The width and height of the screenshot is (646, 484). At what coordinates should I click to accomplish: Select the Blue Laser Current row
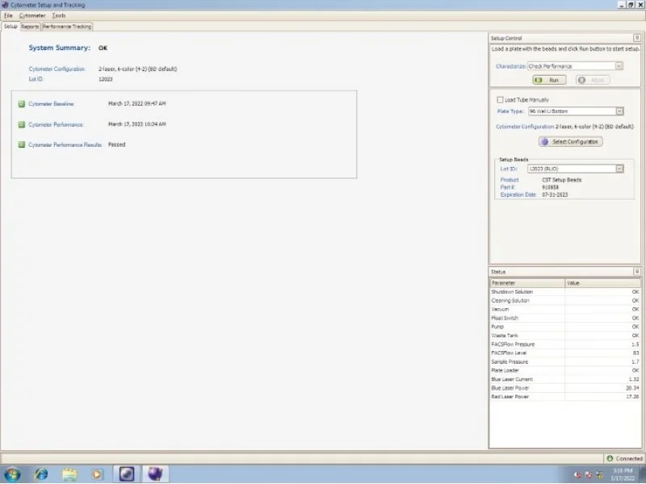pyautogui.click(x=564, y=379)
